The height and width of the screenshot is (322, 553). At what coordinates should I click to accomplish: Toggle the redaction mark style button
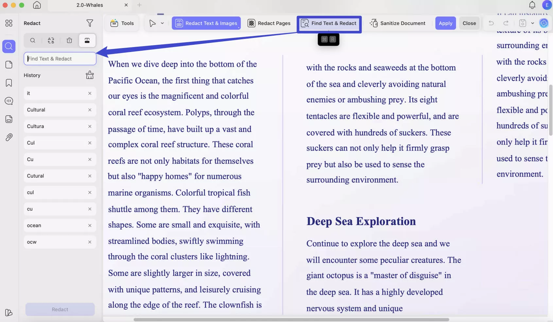click(87, 40)
